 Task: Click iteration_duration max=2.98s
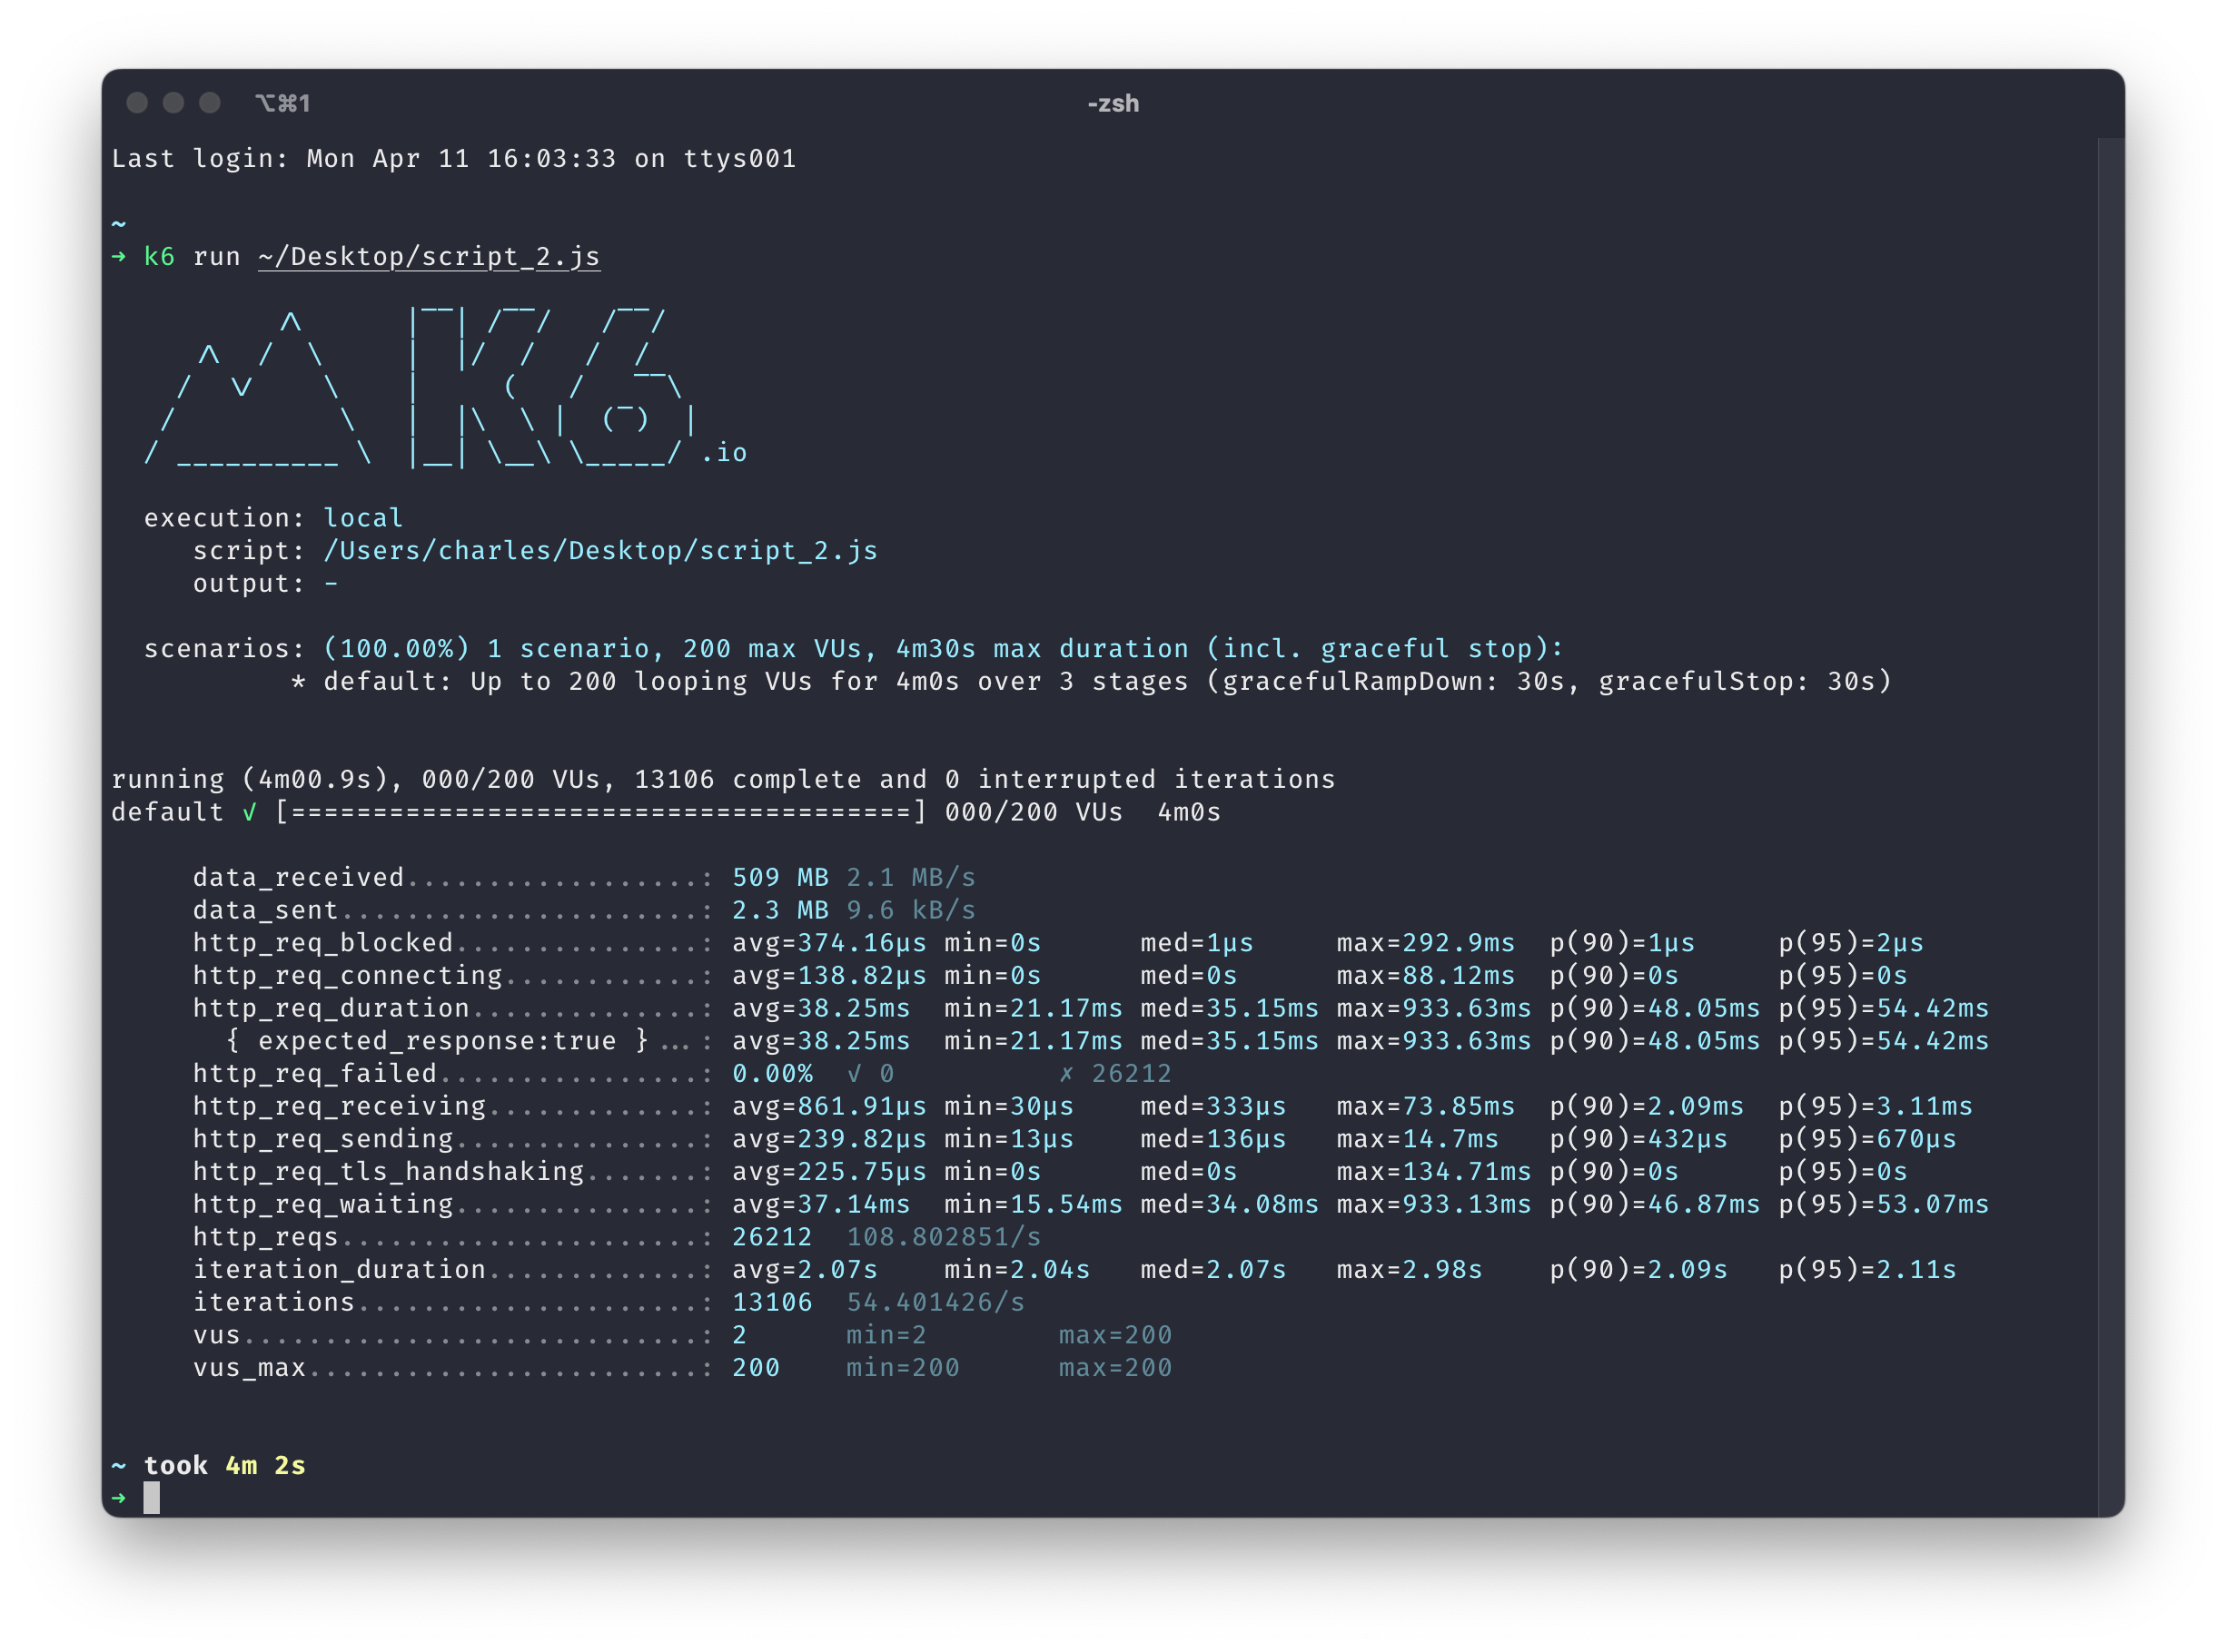(x=1410, y=1270)
